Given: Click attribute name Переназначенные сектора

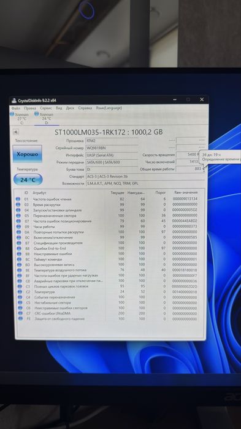Looking at the screenshot, I should [x=55, y=216].
